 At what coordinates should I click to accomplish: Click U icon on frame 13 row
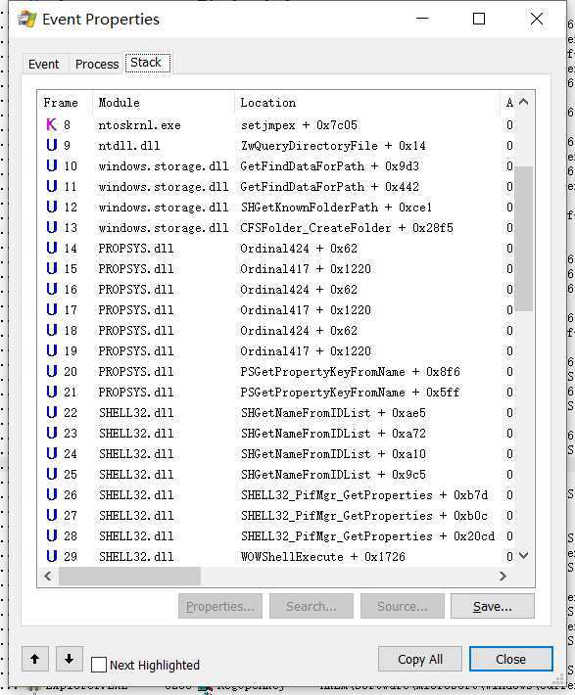point(52,227)
